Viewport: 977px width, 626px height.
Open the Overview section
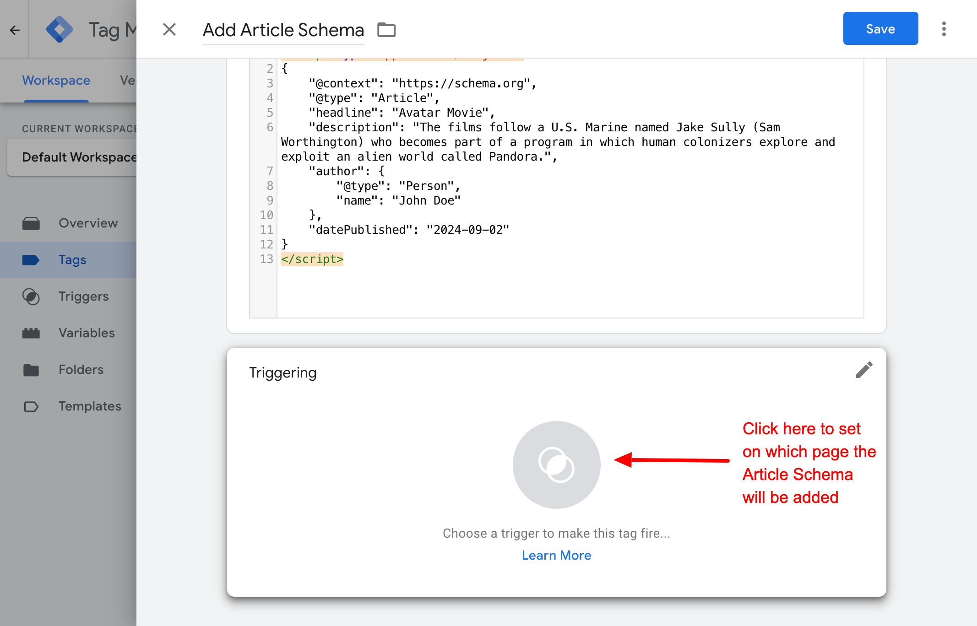tap(88, 223)
